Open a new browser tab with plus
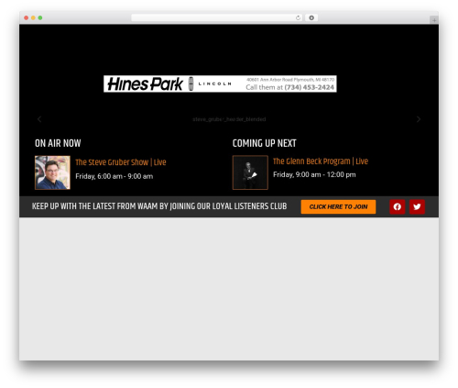458x388 pixels. coord(434,20)
